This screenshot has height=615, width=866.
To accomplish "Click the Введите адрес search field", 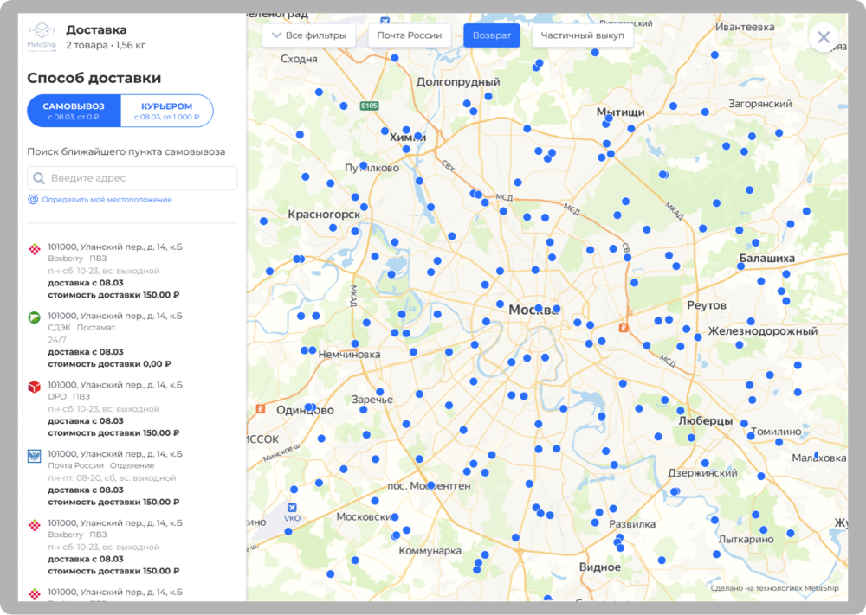I will (132, 178).
